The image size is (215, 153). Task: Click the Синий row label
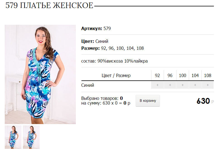(x=88, y=85)
